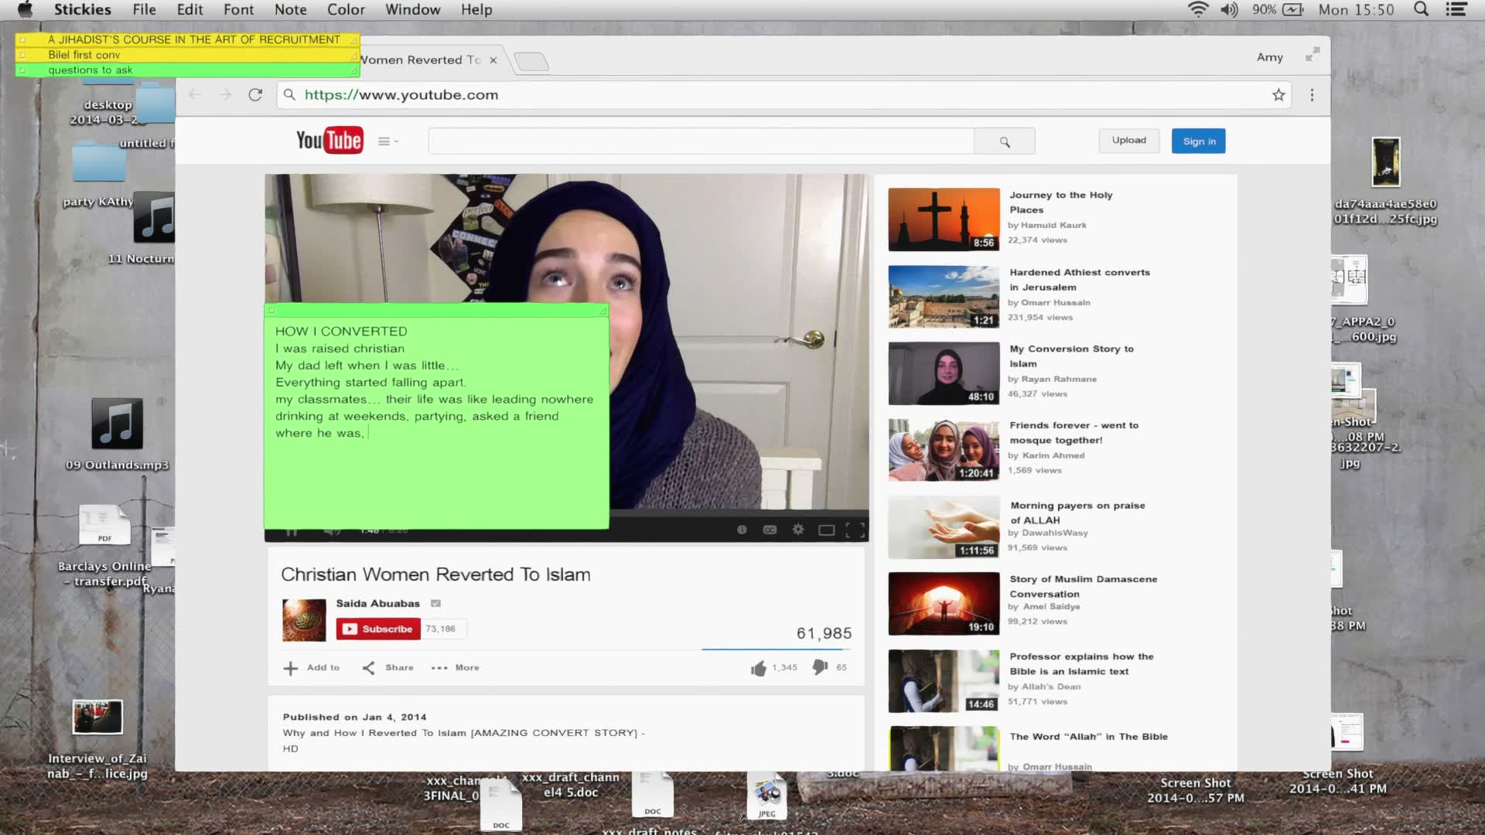The width and height of the screenshot is (1485, 835).
Task: Reload the YouTube page
Action: pos(255,94)
